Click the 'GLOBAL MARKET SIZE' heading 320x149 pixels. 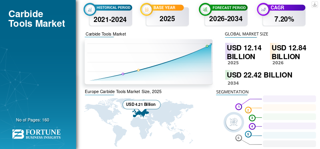click(246, 34)
